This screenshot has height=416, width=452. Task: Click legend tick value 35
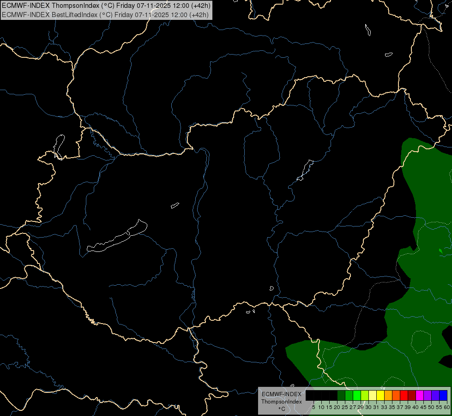(x=392, y=407)
